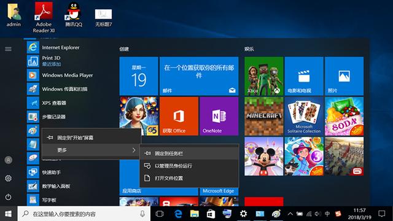The width and height of the screenshot is (393, 221).
Task: Open Windows Media Player
Action: (60, 75)
